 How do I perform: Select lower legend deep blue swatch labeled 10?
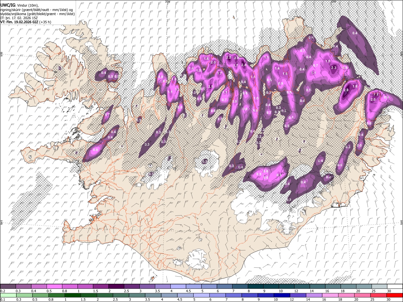coord(282,295)
